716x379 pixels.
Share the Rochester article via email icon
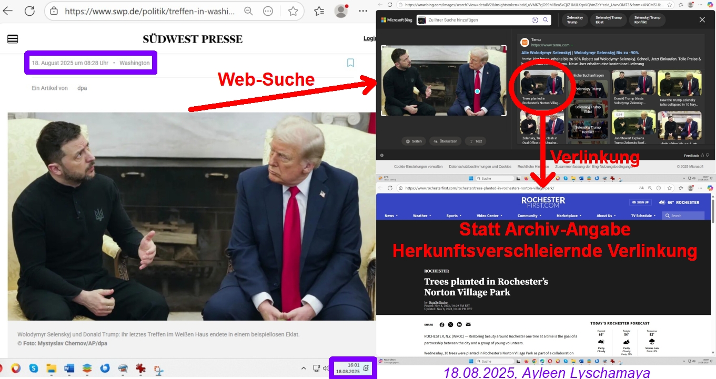coord(468,325)
